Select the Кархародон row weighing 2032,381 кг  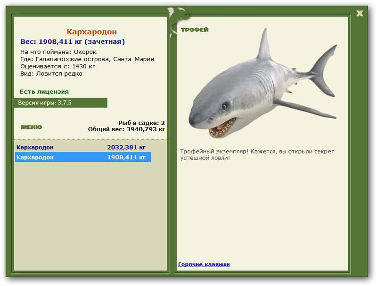coord(83,147)
